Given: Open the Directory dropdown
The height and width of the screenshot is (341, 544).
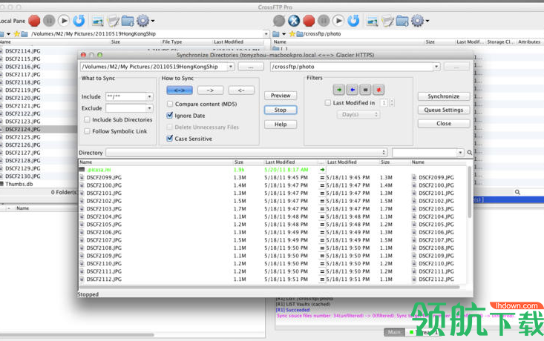Looking at the screenshot, I should [246, 153].
